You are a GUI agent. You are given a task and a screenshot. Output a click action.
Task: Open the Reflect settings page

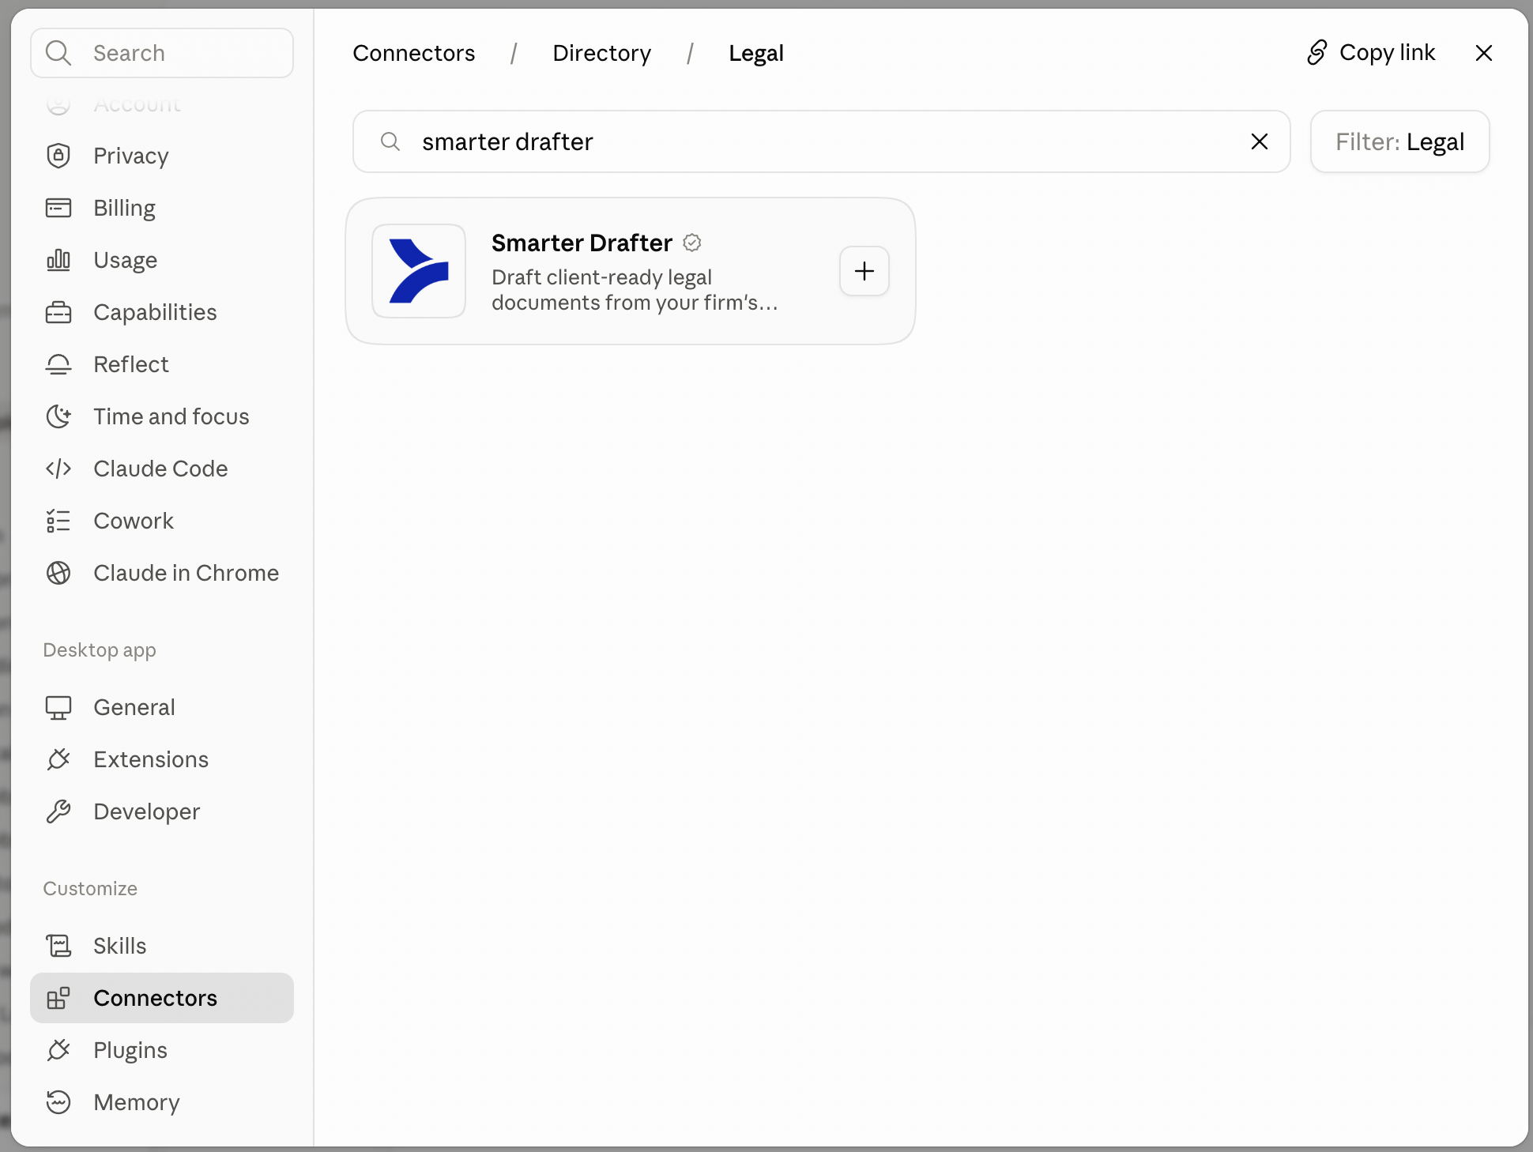point(162,364)
